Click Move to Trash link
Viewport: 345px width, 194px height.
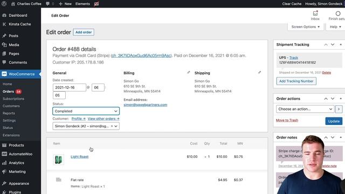pos(287,120)
